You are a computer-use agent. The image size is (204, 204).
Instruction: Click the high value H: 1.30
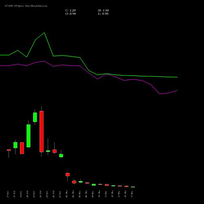tap(103, 11)
